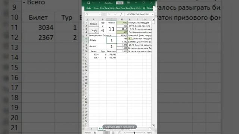The height and width of the screenshot is (134, 239).
Task: Click the Поступило ревардов label cell
Action: click(x=139, y=23)
